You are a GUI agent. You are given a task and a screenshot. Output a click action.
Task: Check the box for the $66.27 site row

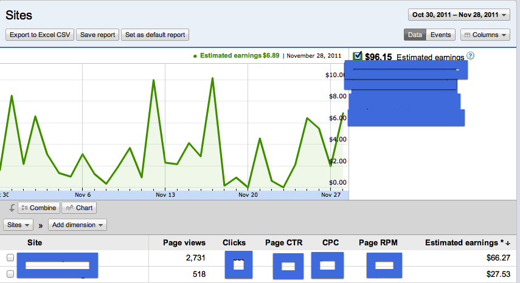10,257
